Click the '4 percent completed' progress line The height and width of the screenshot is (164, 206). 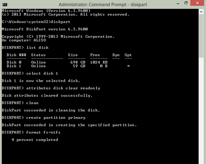(35, 140)
